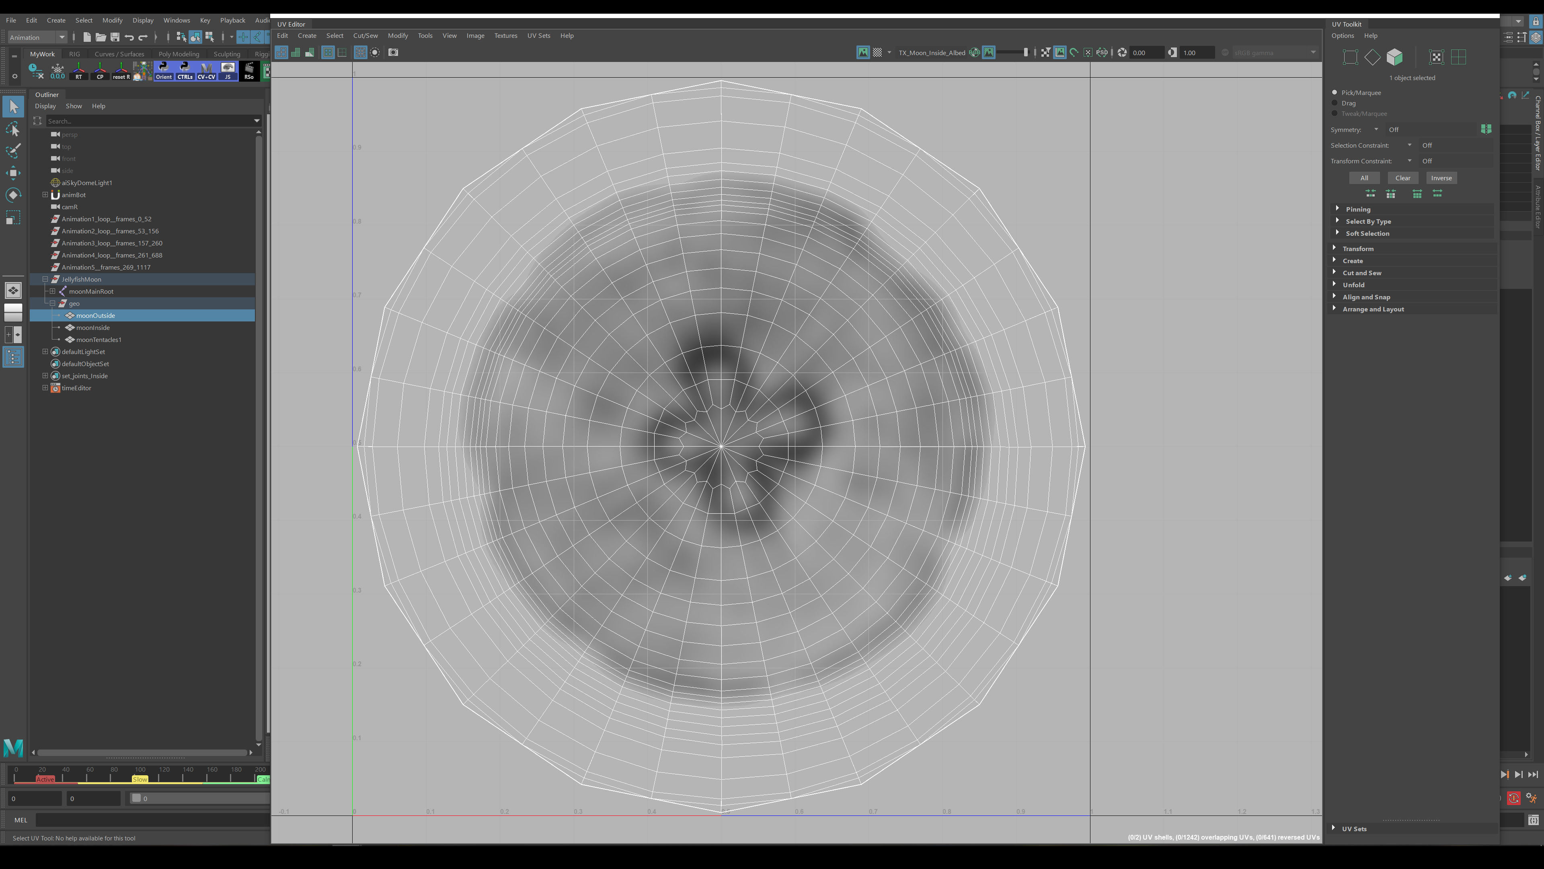The height and width of the screenshot is (869, 1544).
Task: Click the Orient shelf button
Action: pyautogui.click(x=164, y=71)
